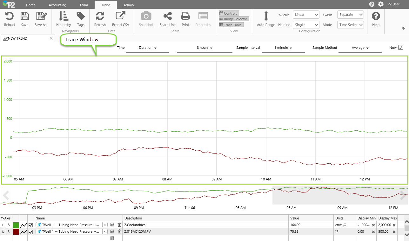
Task: Set the red trace to right Y-axis
Action: click(x=9, y=232)
